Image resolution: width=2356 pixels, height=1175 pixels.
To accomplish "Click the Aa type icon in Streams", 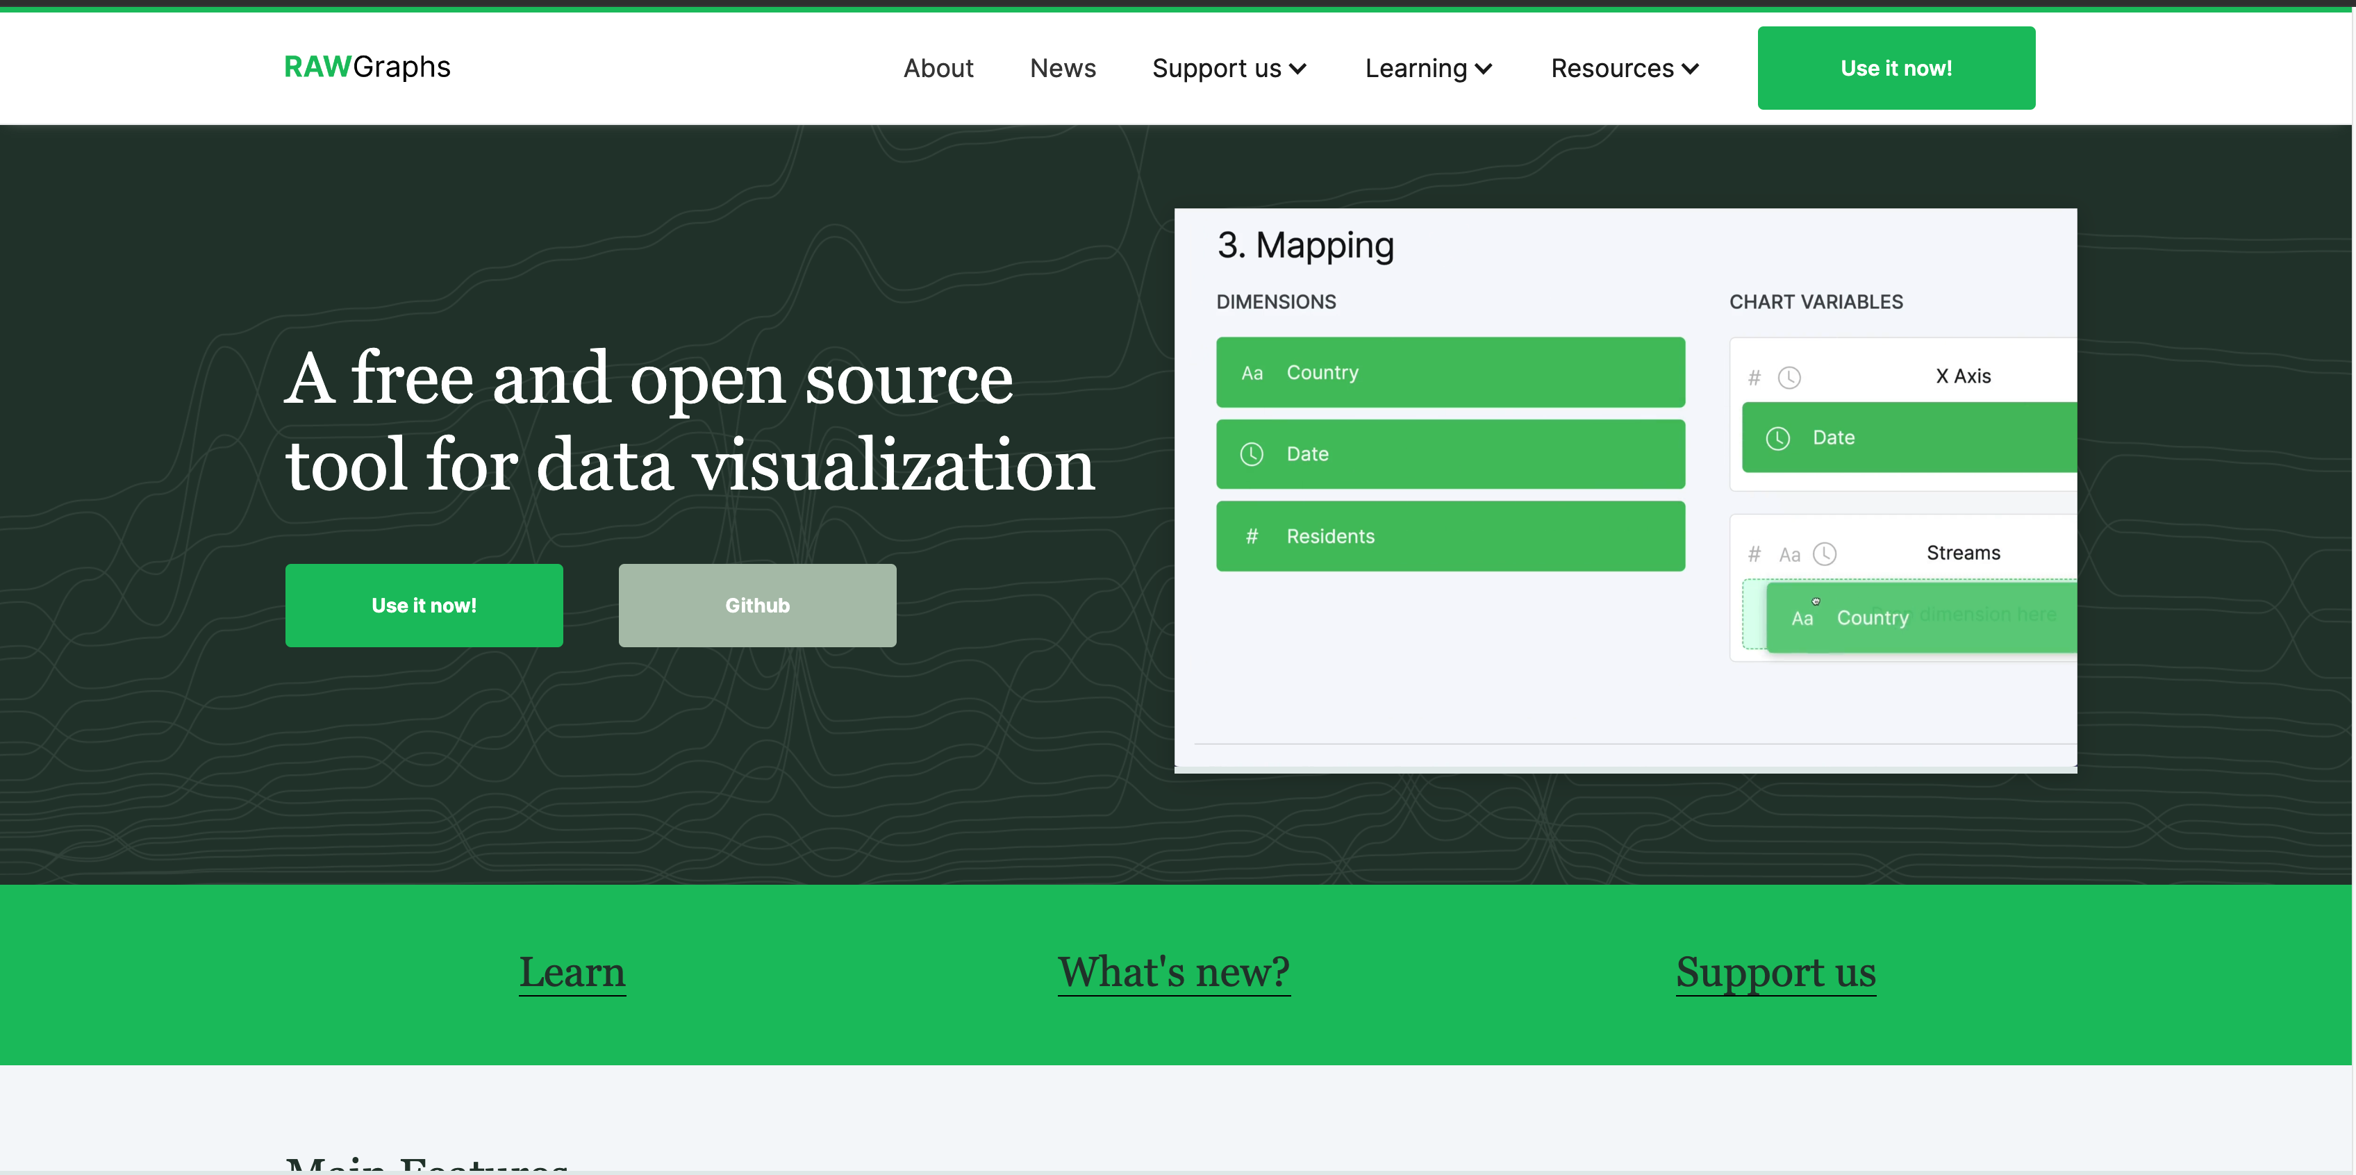I will pyautogui.click(x=1789, y=555).
